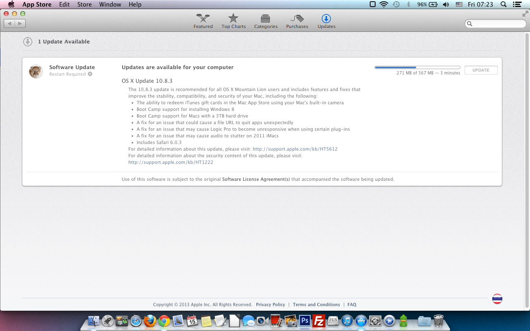Open the folder stack in the Dock
This screenshot has width=530, height=331.
[424, 321]
